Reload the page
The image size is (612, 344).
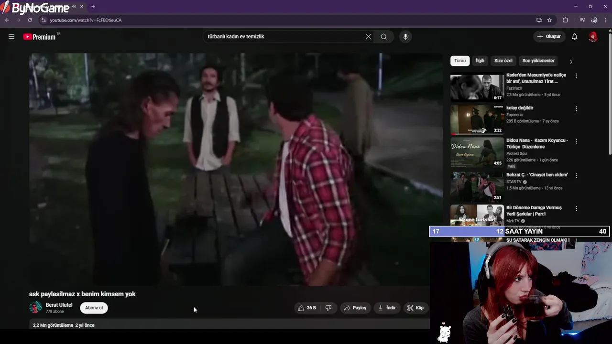click(30, 20)
